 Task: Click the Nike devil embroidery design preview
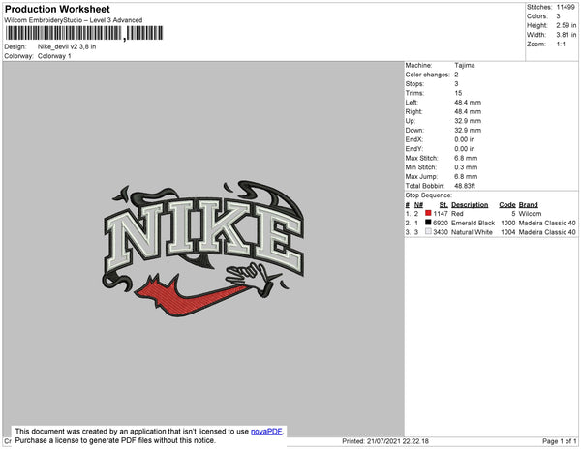[x=202, y=249]
